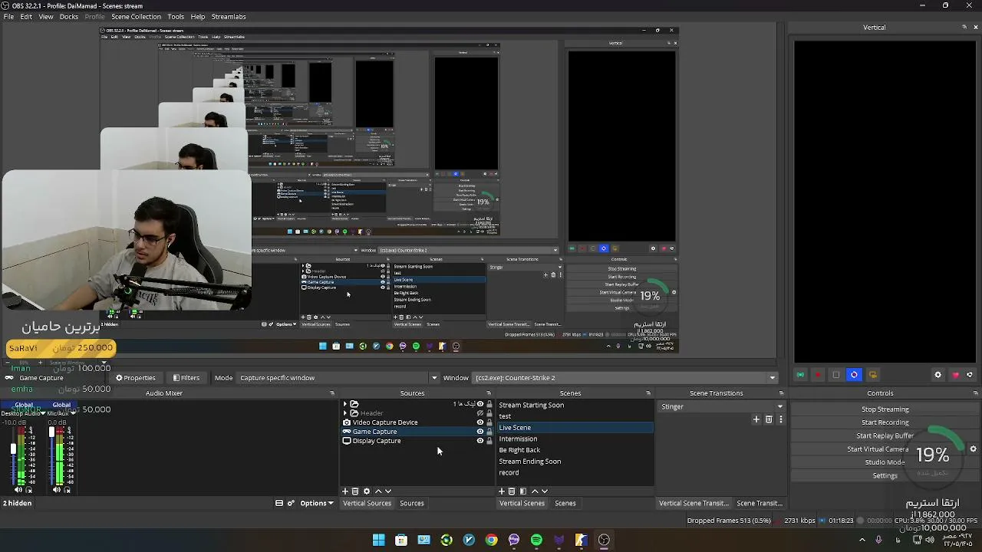Open source properties gear in the Sources toolbar

pos(367,491)
